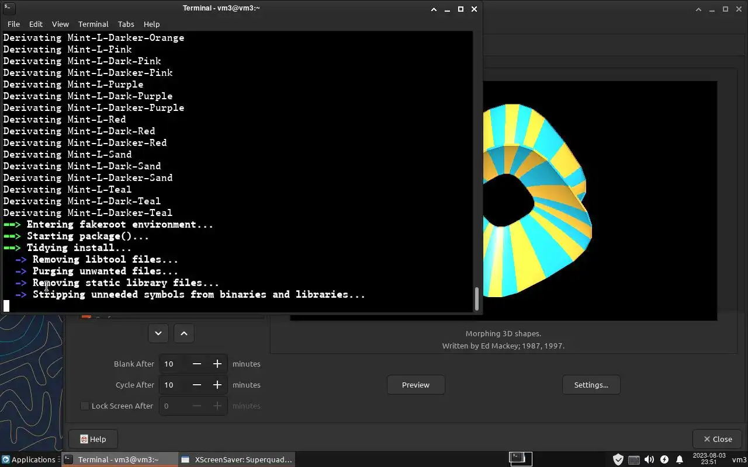Click the 'Morphing 3D shapes.' description text
Screen dimensions: 748x467
point(503,333)
